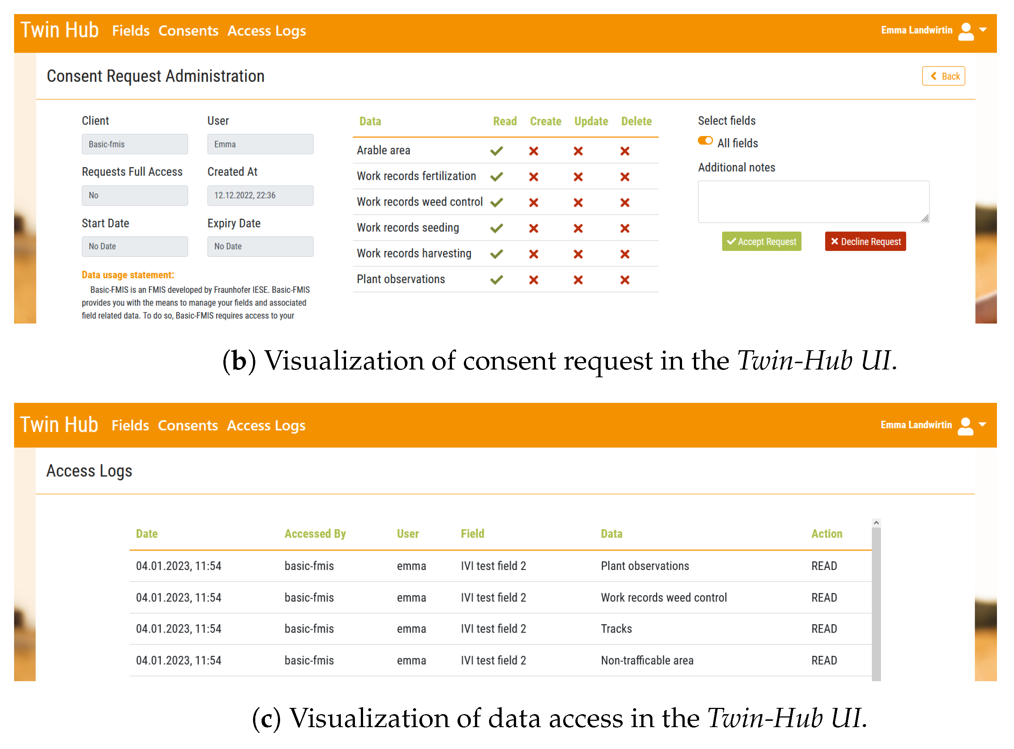Image resolution: width=1014 pixels, height=749 pixels.
Task: Click the Delete cross for Plant observations
Action: pyautogui.click(x=625, y=280)
